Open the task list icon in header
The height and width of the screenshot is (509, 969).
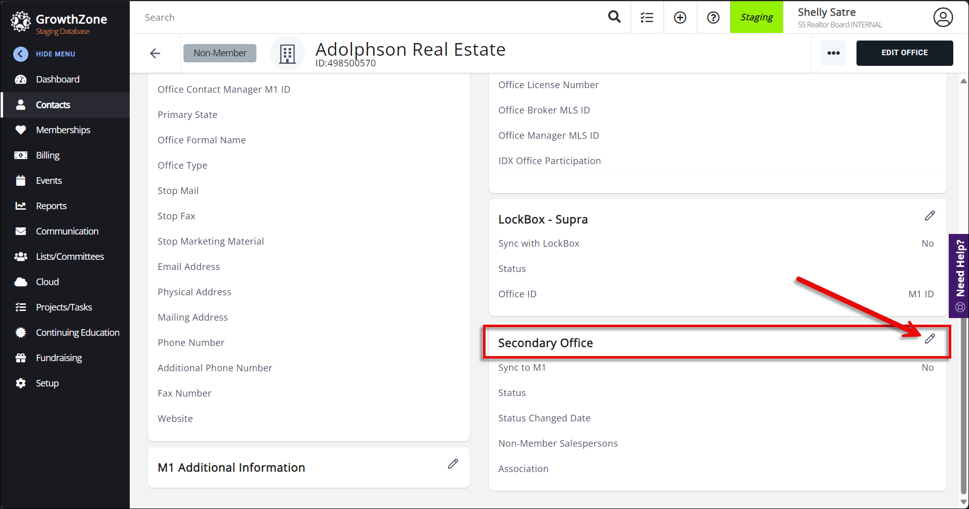647,18
